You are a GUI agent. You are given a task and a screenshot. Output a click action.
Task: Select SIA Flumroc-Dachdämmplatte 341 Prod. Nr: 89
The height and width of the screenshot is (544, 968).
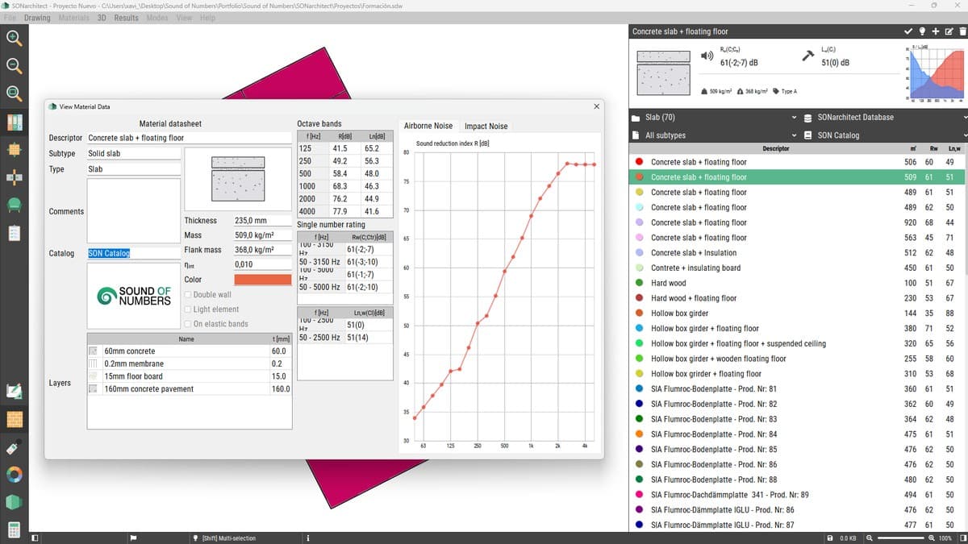[799, 495]
